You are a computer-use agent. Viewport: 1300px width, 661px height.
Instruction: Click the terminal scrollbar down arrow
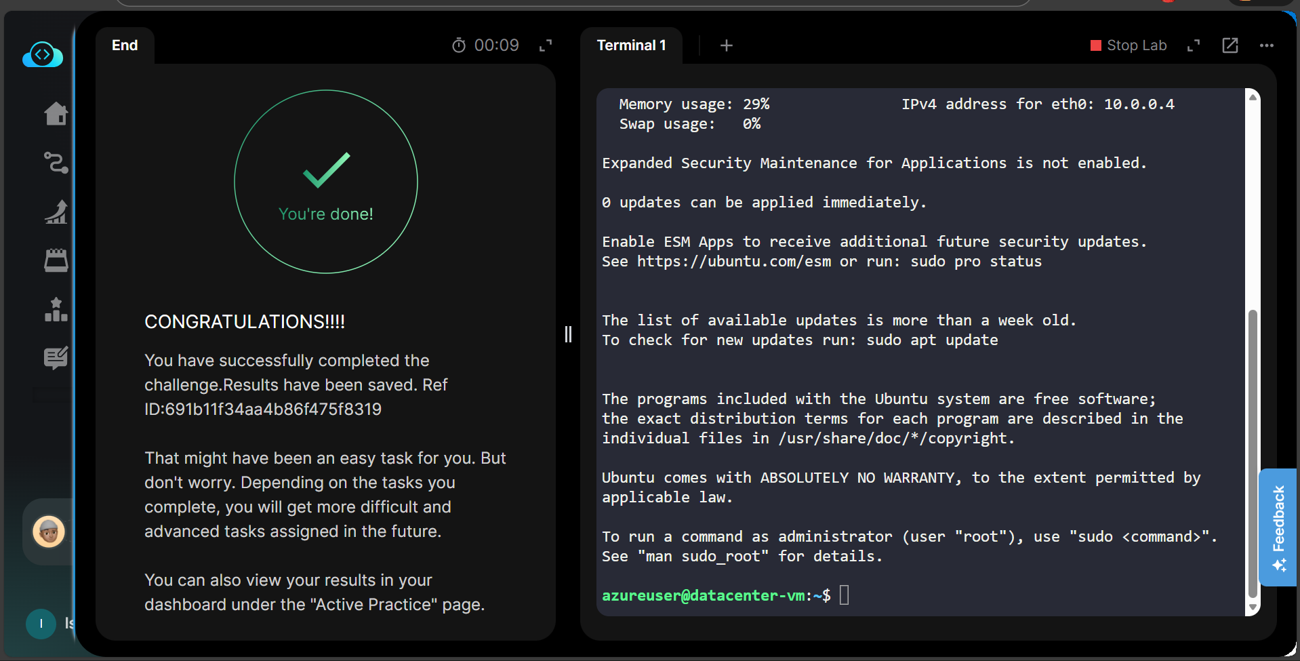coord(1253,607)
